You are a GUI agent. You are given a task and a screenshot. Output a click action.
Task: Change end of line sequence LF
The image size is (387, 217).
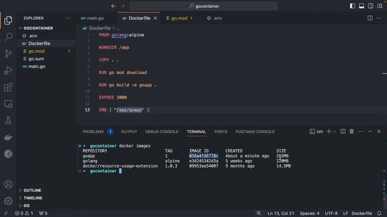(345, 213)
